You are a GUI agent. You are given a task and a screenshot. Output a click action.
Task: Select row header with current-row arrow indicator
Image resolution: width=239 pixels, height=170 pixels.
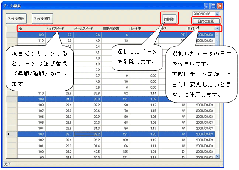[12, 134]
